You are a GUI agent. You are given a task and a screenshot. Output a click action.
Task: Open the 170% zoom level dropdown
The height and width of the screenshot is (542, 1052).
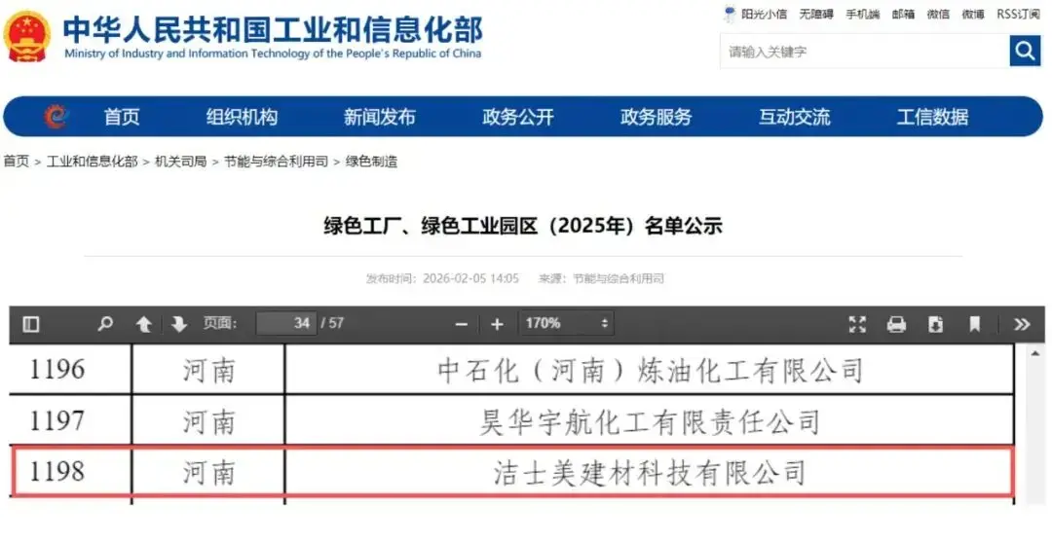point(566,324)
